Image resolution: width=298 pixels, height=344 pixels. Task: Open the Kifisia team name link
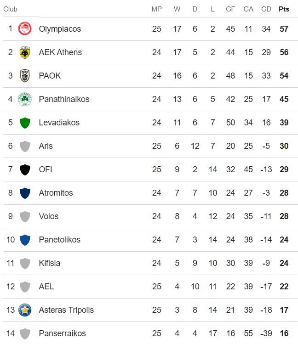[50, 263]
